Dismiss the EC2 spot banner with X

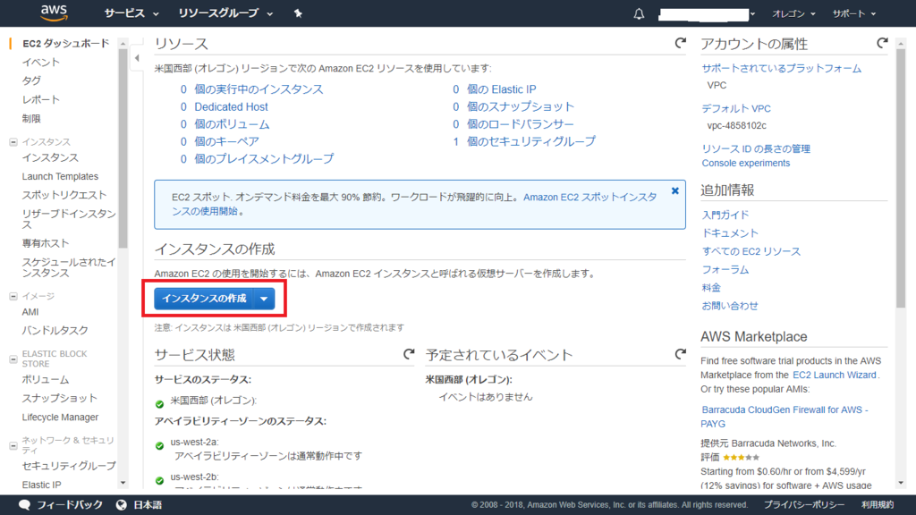675,190
